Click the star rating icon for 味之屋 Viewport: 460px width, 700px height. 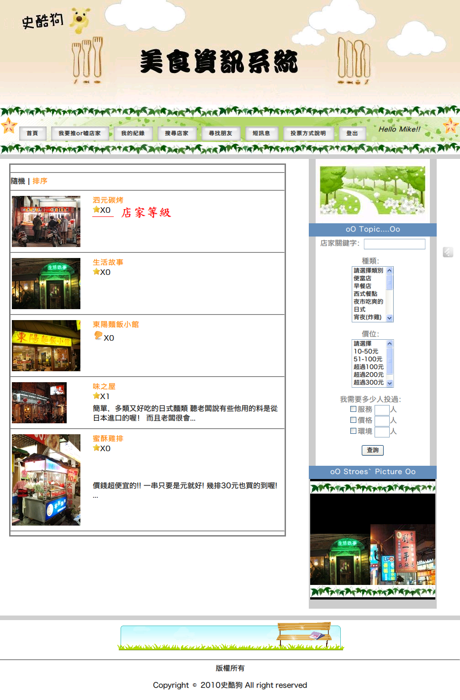tap(96, 396)
